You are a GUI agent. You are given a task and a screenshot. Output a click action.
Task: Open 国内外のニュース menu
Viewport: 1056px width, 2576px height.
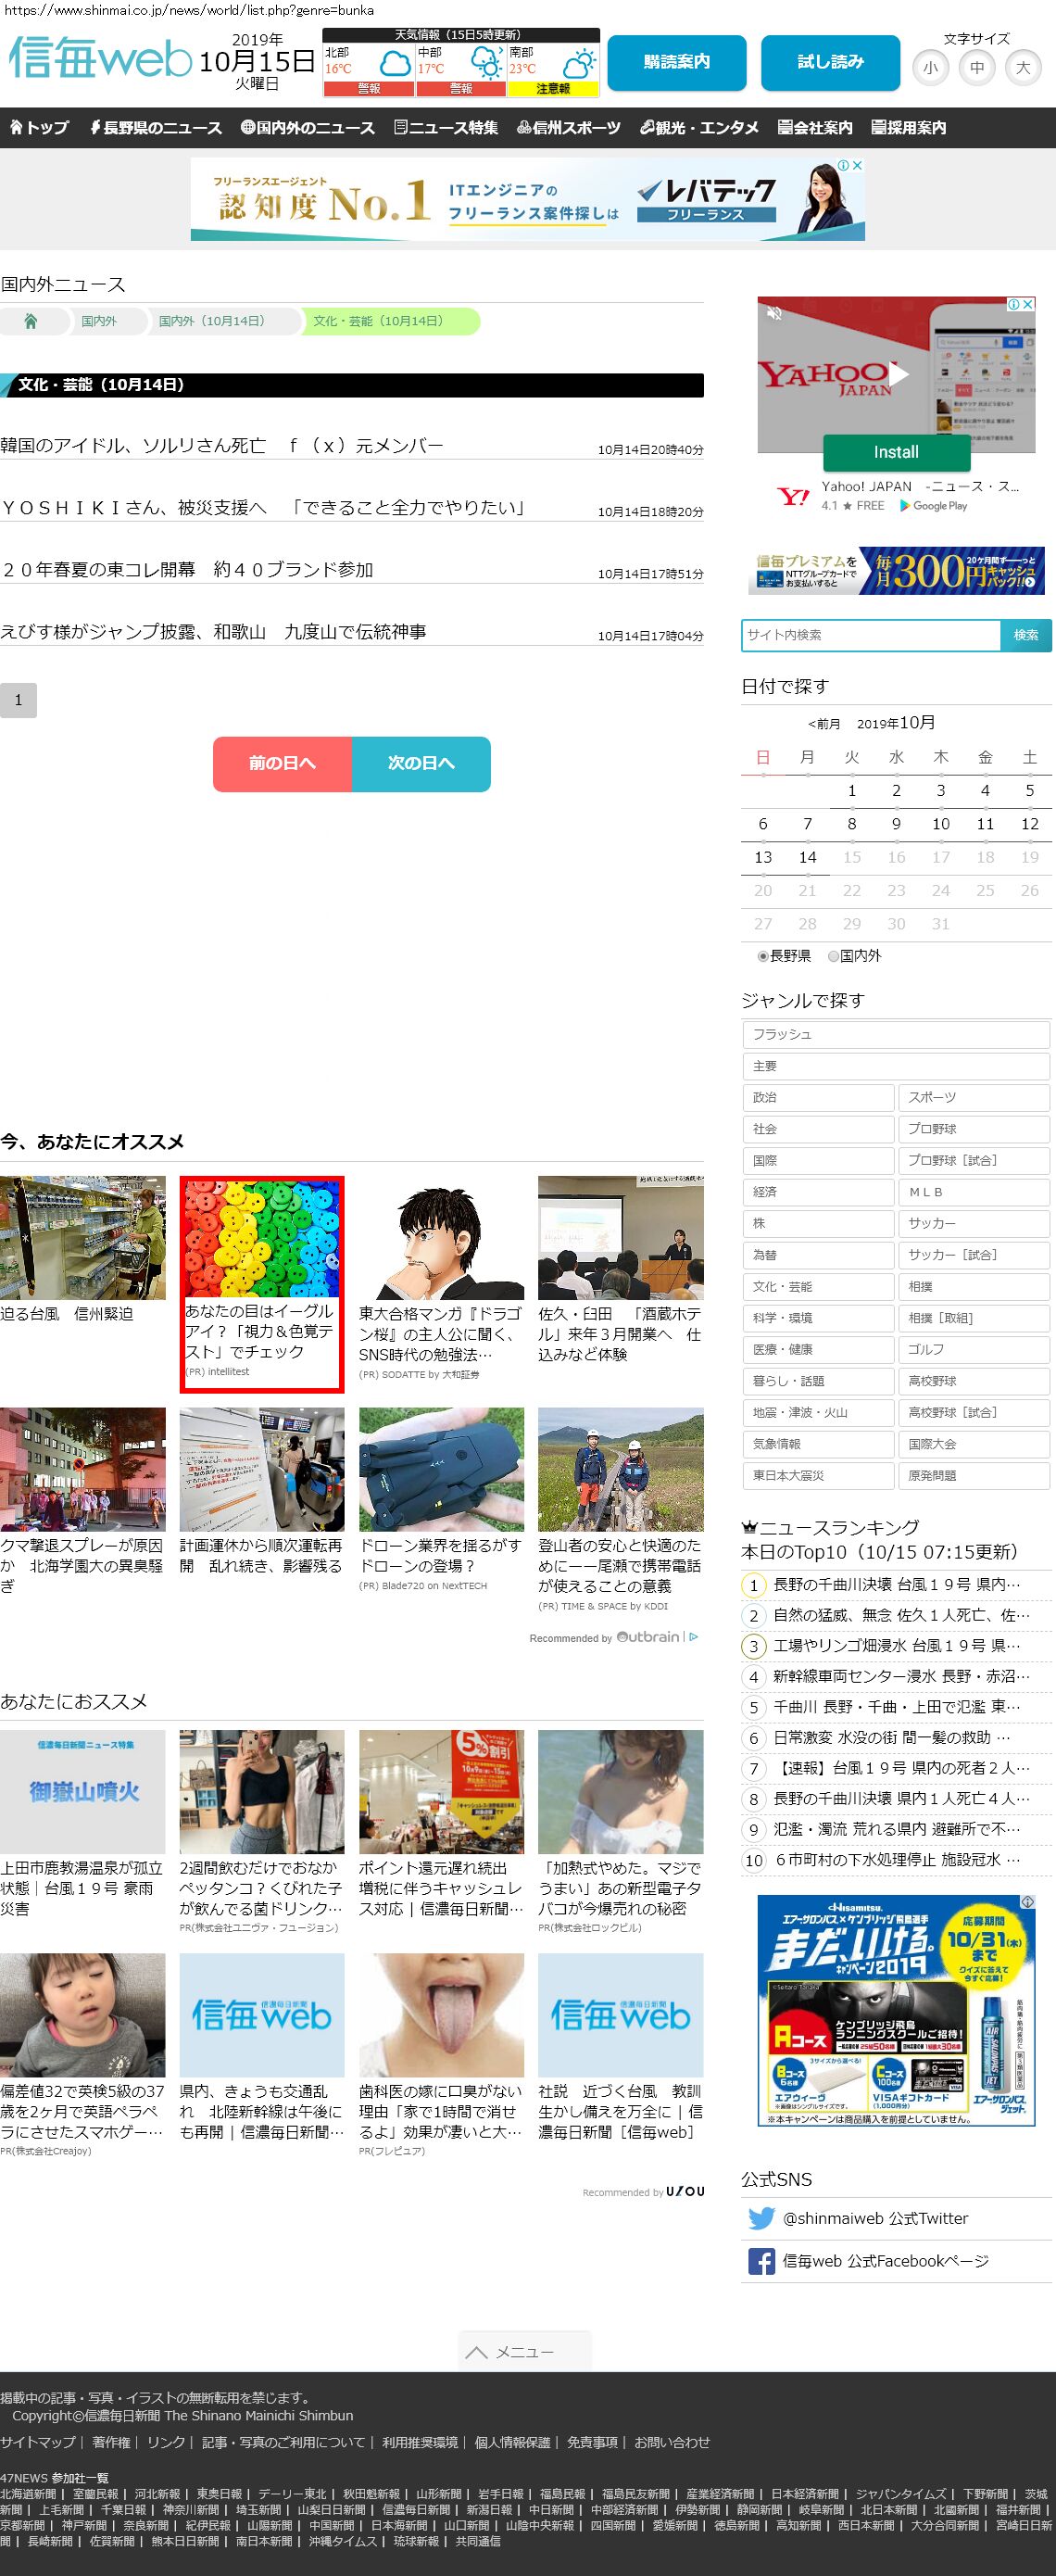[x=308, y=127]
